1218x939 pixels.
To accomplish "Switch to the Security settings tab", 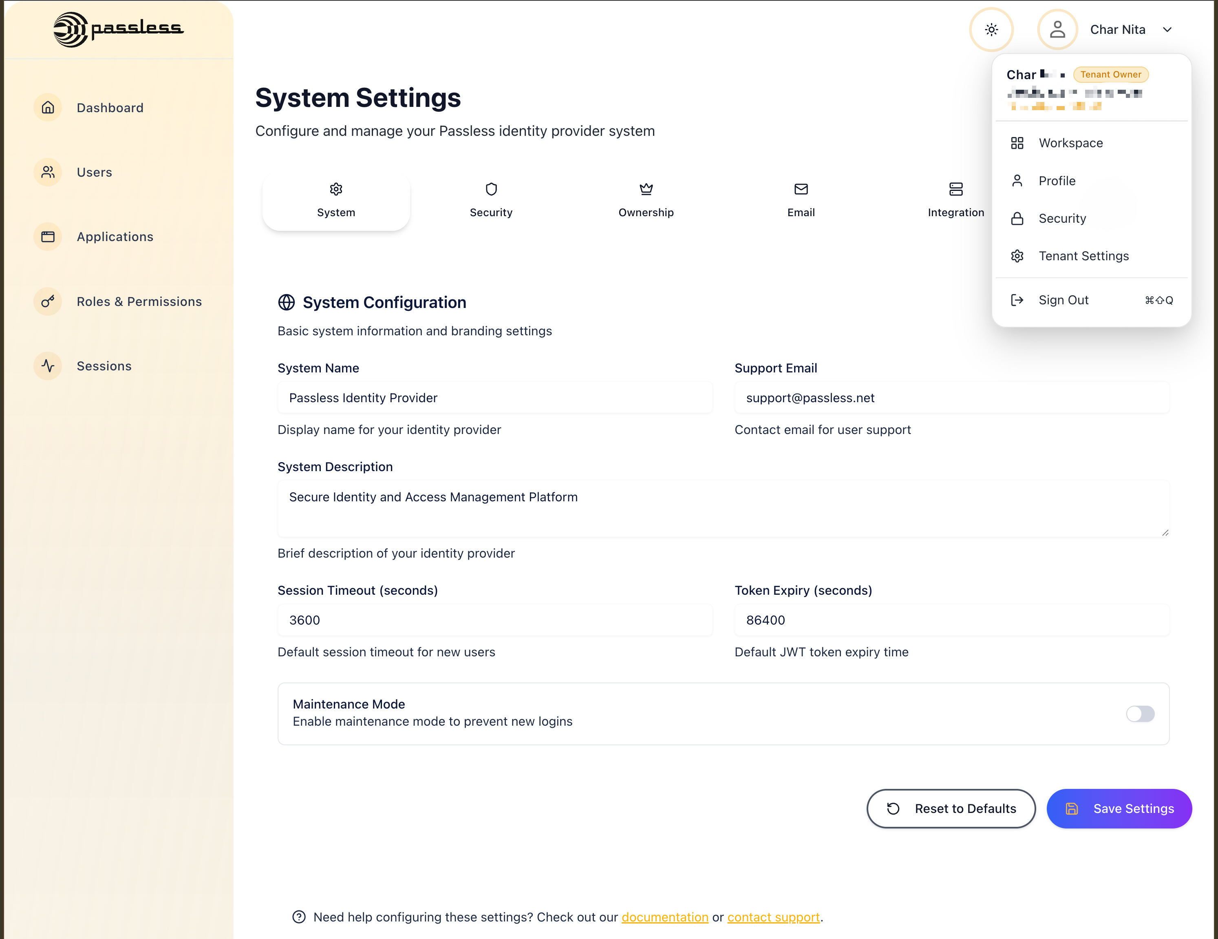I will pyautogui.click(x=491, y=200).
